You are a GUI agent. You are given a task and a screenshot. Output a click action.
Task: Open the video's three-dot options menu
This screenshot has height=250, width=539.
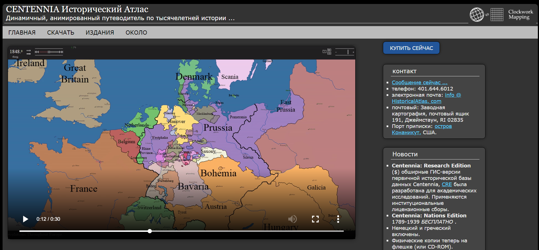tap(338, 219)
